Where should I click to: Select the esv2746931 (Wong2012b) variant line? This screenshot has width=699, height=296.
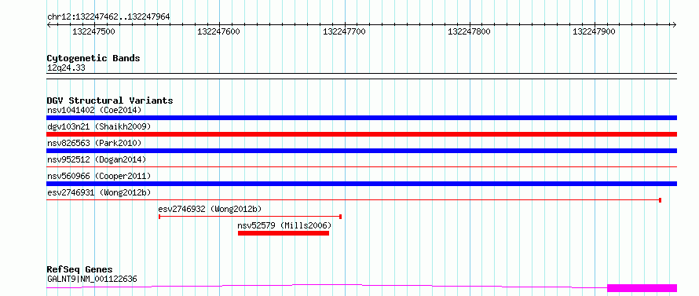[354, 200]
